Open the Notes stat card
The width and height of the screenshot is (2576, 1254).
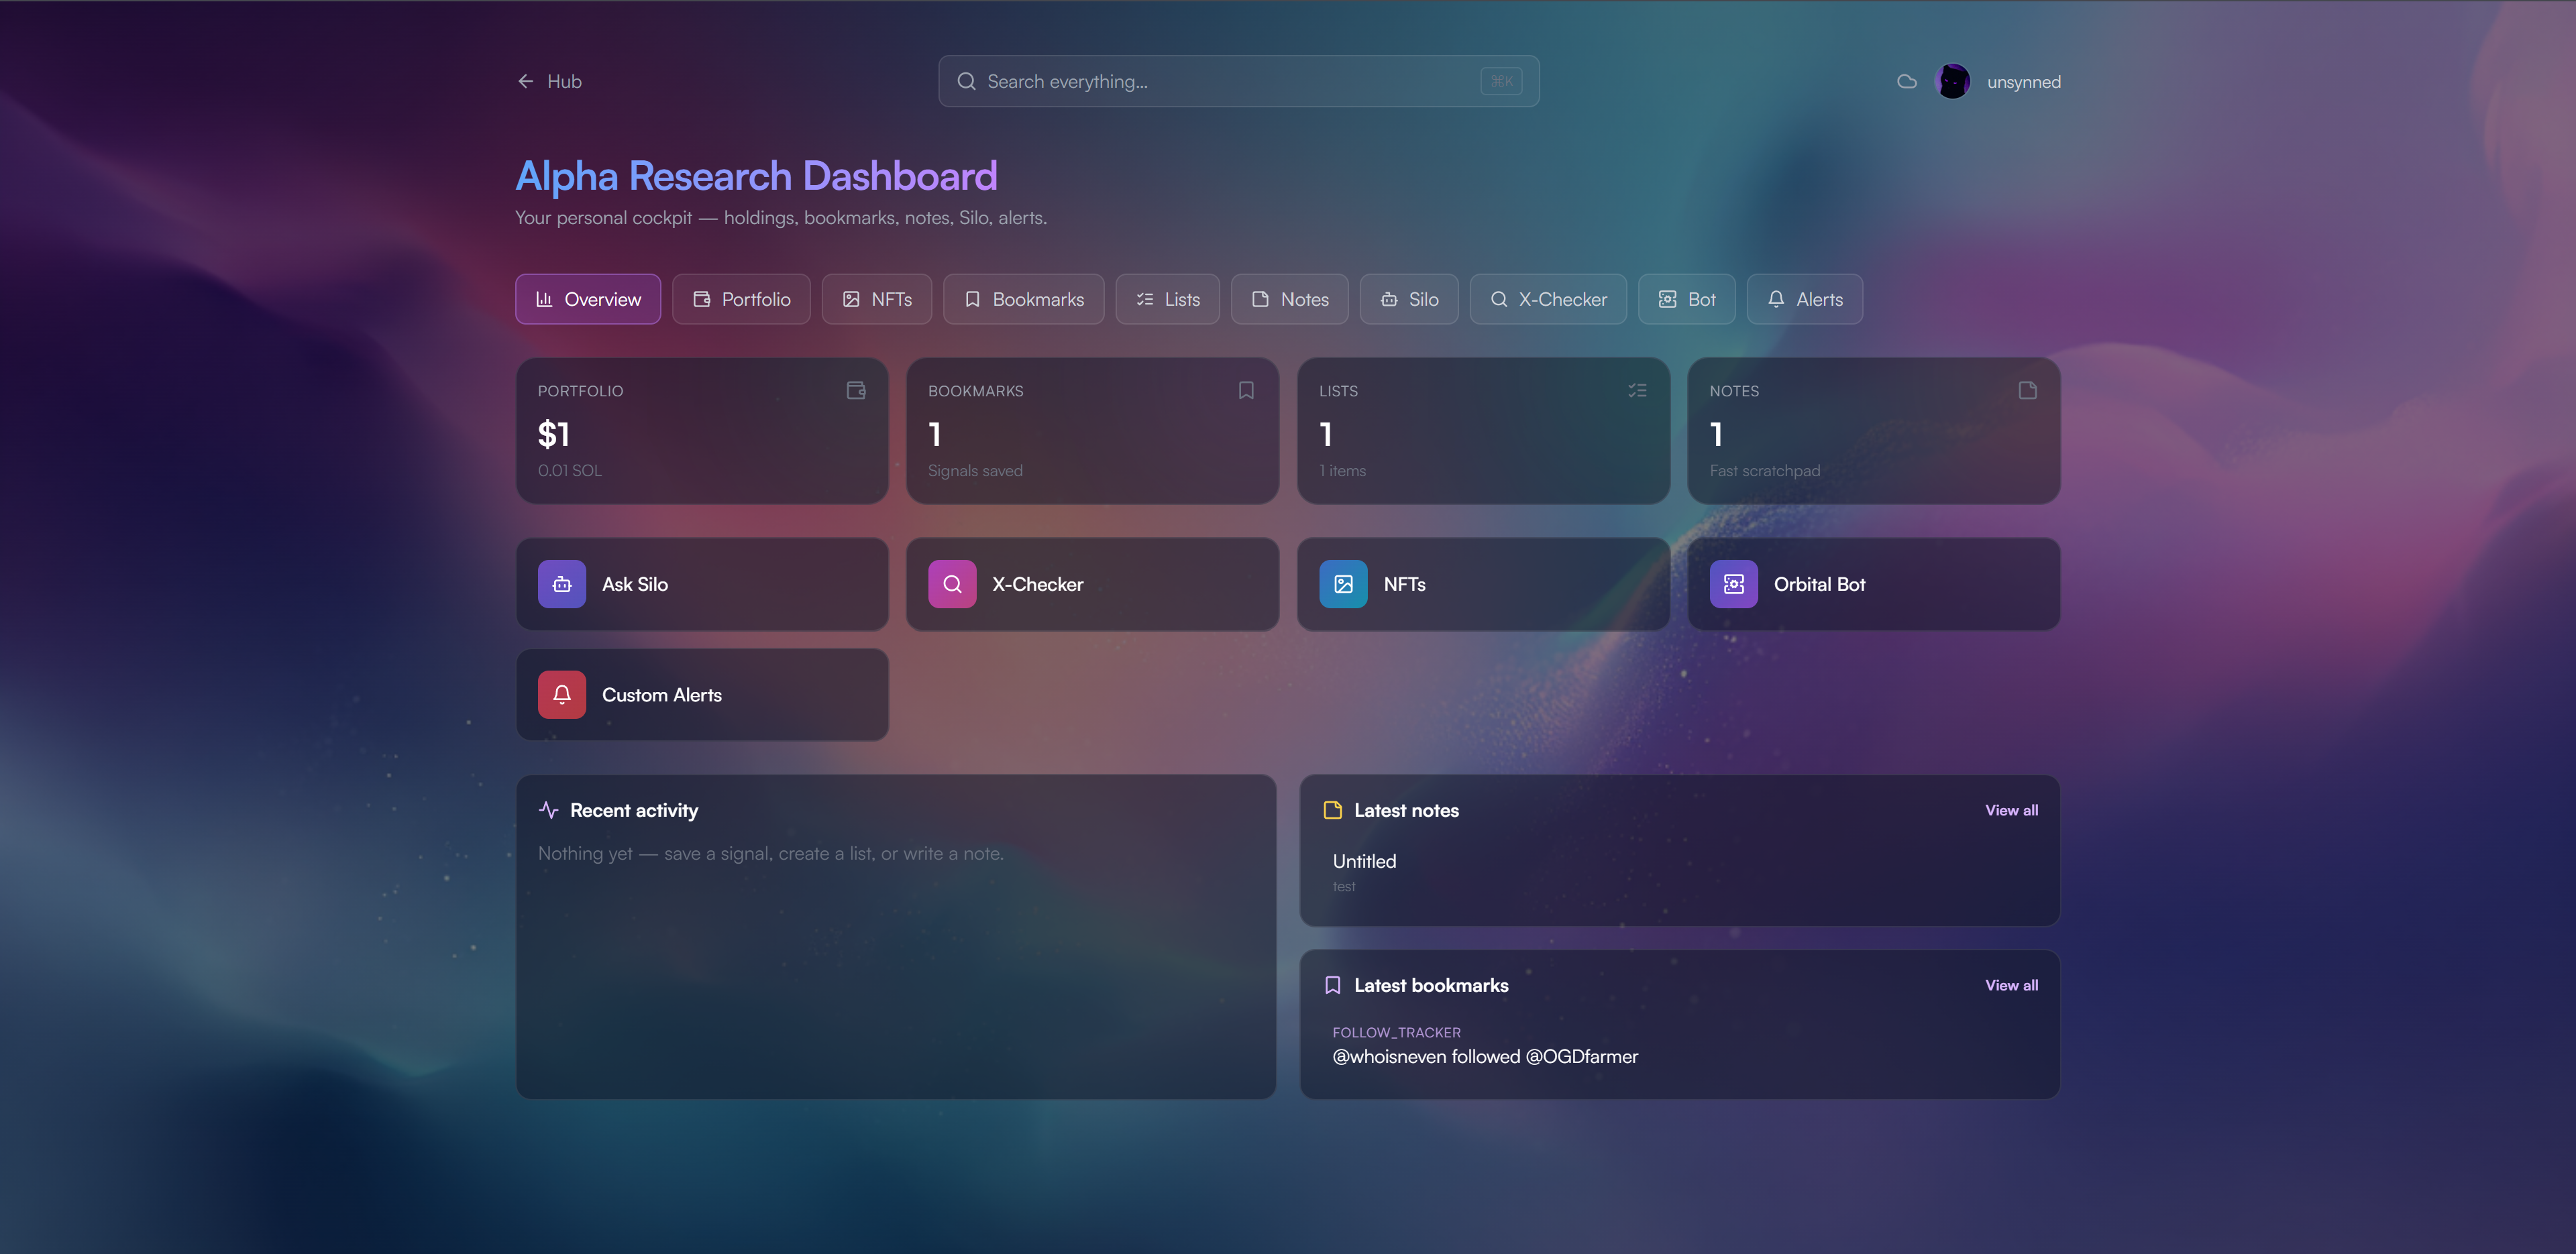tap(1874, 431)
